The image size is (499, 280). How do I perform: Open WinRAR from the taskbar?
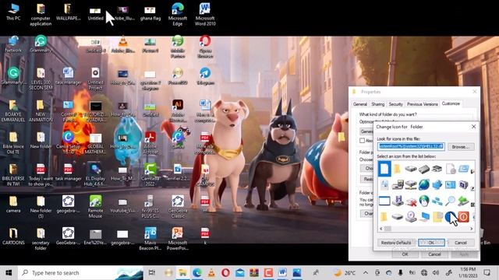click(254, 273)
